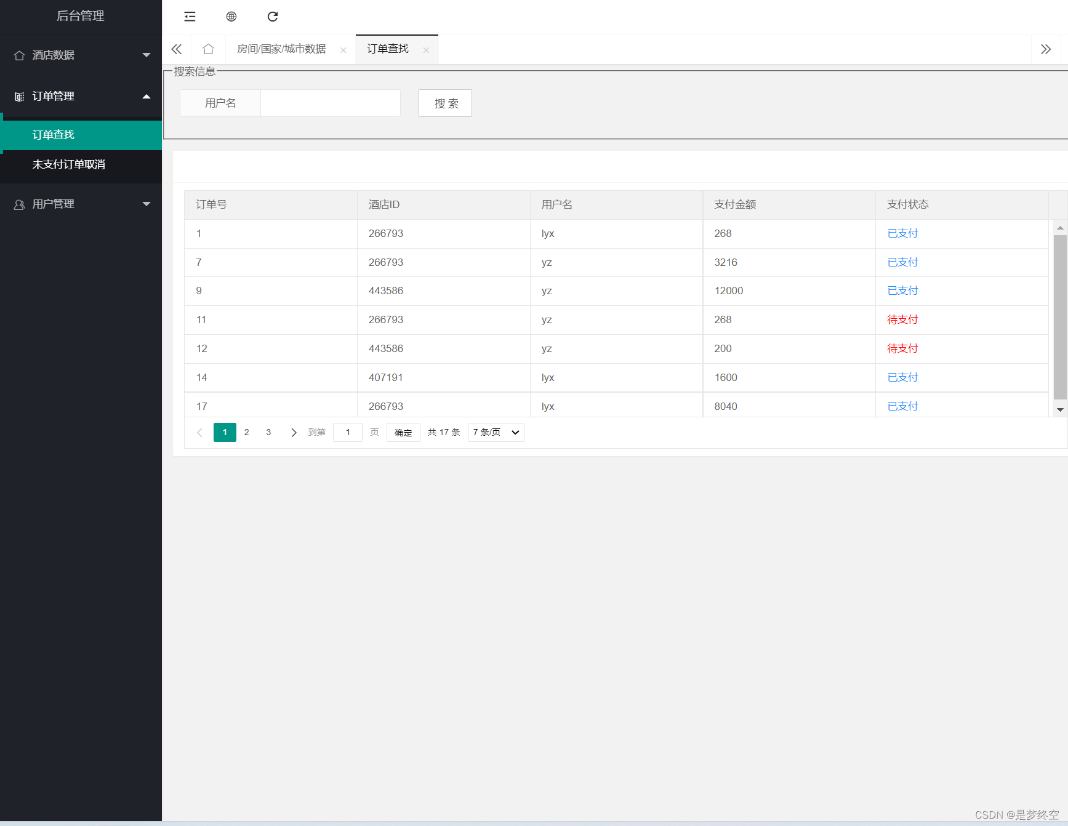Open the home tab icon
Screen dimensions: 1068x826
pos(209,49)
